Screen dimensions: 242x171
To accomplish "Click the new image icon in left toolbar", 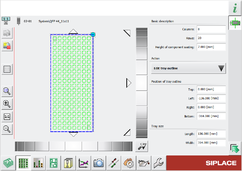I will (x=7, y=46).
